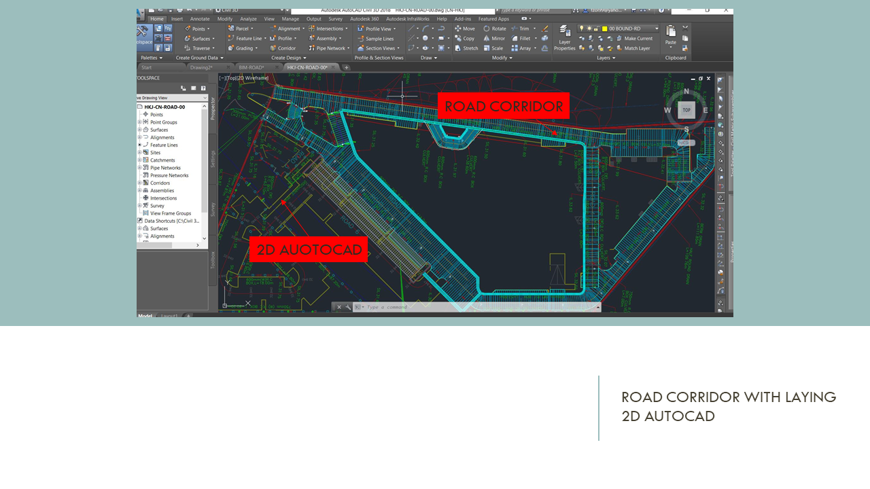This screenshot has width=870, height=489.
Task: Click the Paste clipboard icon
Action: (x=671, y=35)
